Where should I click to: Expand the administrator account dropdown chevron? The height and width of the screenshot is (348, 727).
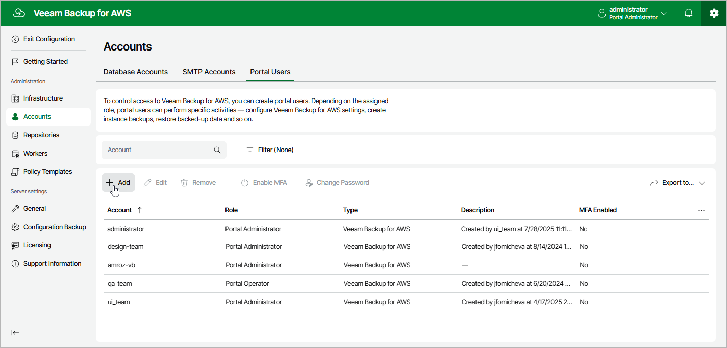point(664,14)
